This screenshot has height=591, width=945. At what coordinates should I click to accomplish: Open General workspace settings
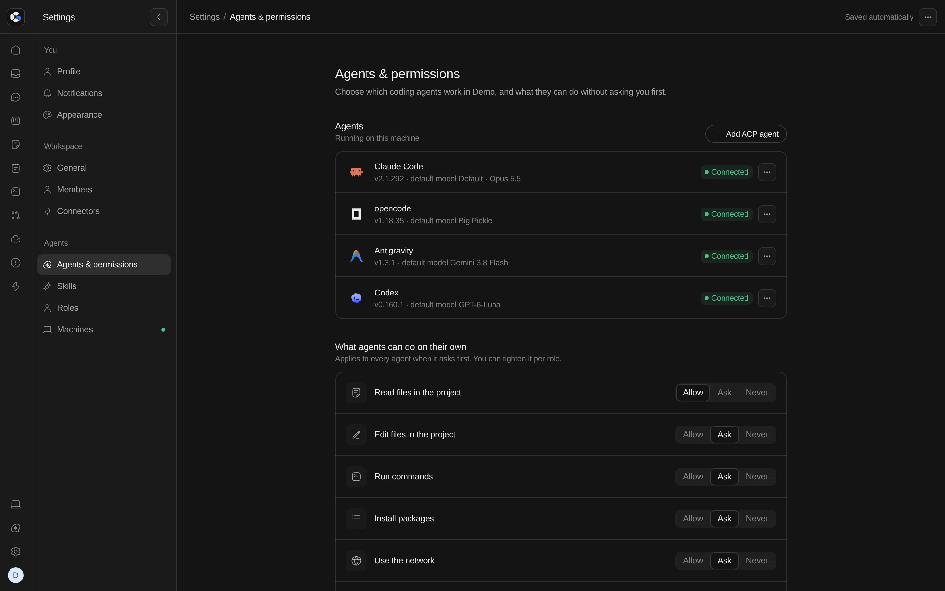pyautogui.click(x=104, y=168)
